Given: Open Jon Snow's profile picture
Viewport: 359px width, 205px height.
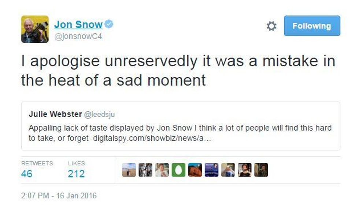Looking at the screenshot, I should click(x=35, y=29).
